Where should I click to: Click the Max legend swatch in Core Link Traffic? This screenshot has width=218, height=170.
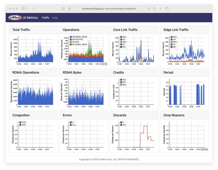121,37
